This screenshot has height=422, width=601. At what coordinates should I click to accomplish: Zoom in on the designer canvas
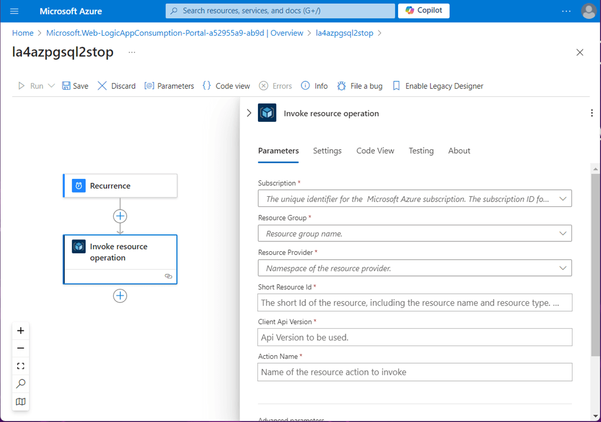[21, 330]
